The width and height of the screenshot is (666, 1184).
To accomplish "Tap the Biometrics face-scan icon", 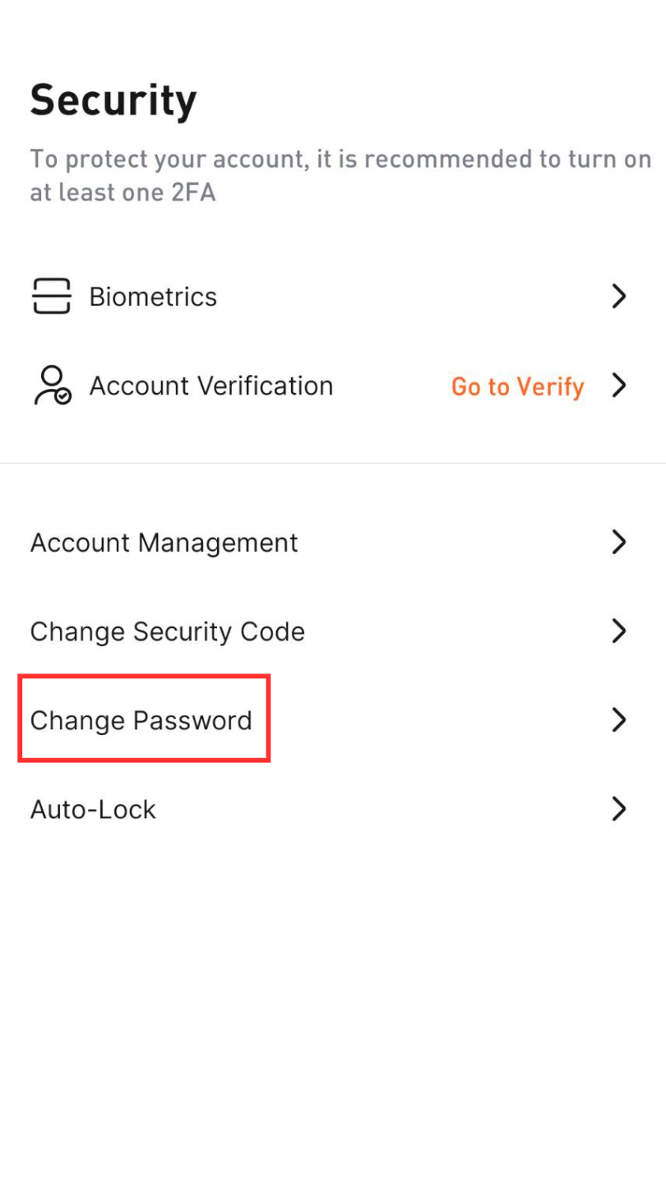I will [x=51, y=296].
